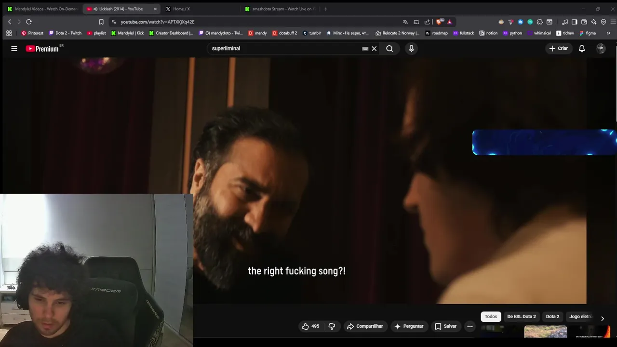Viewport: 617px width, 347px height.
Task: Open YouTube notifications bell
Action: (582, 48)
